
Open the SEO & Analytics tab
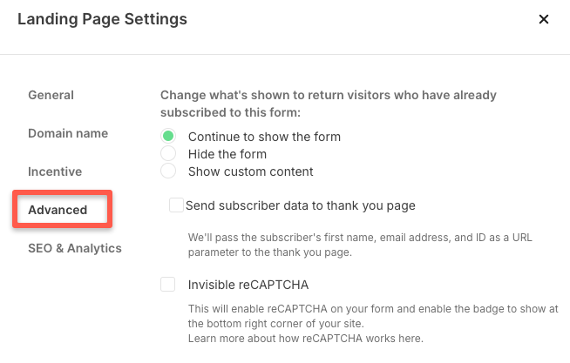pyautogui.click(x=75, y=248)
